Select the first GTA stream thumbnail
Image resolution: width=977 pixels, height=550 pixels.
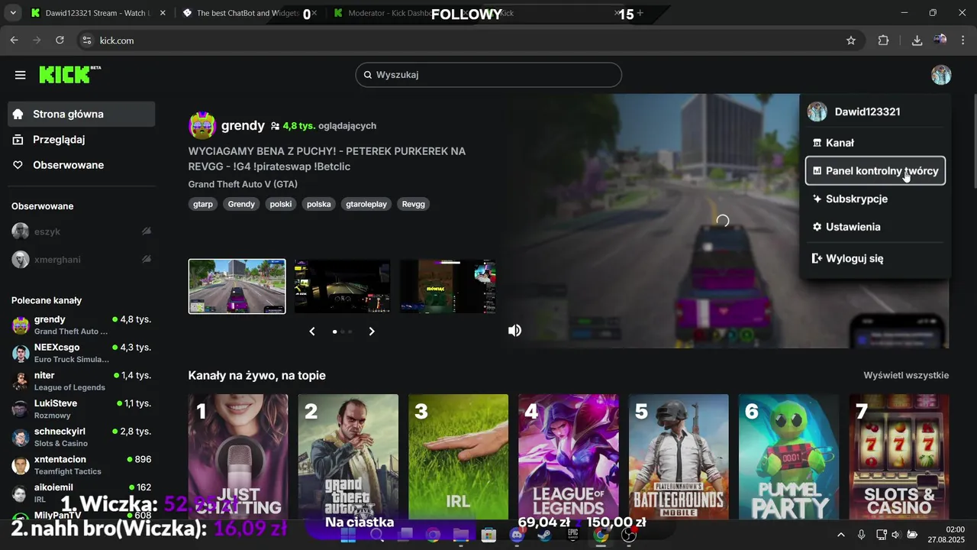237,286
